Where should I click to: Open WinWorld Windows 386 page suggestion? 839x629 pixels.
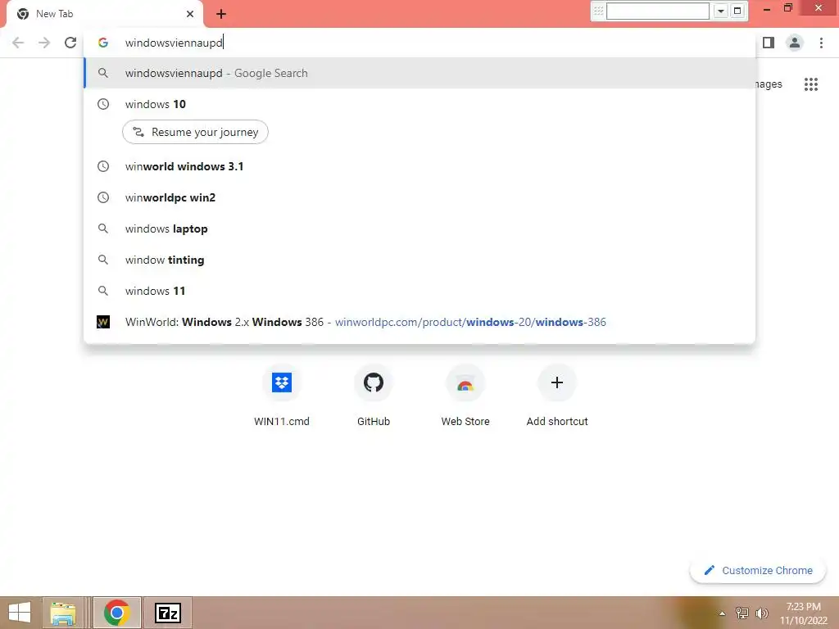[x=420, y=321]
